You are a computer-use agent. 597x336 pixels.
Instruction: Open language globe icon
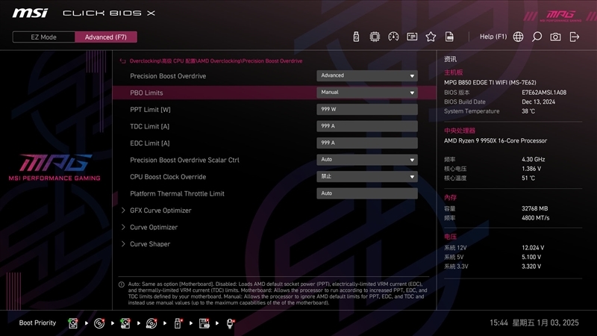pyautogui.click(x=518, y=37)
